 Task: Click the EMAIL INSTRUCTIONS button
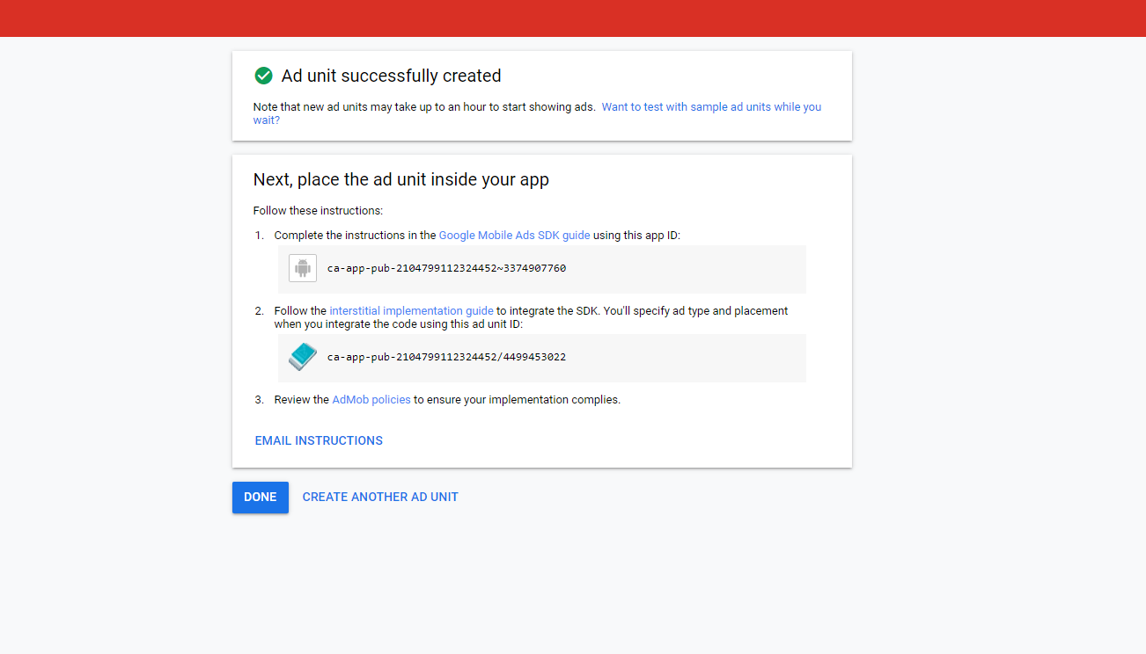[319, 440]
